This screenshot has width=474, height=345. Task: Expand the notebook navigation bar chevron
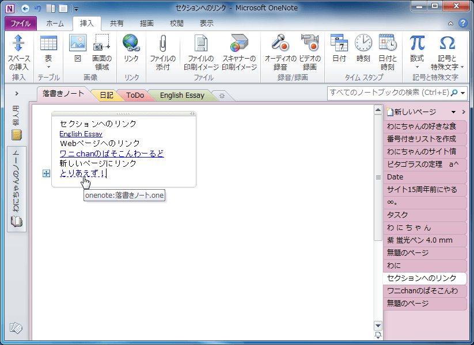point(17,94)
